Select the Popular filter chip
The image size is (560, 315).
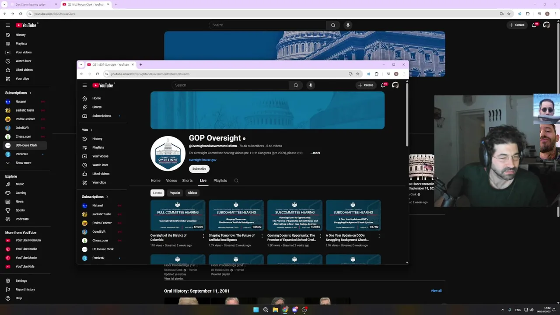pos(175,193)
